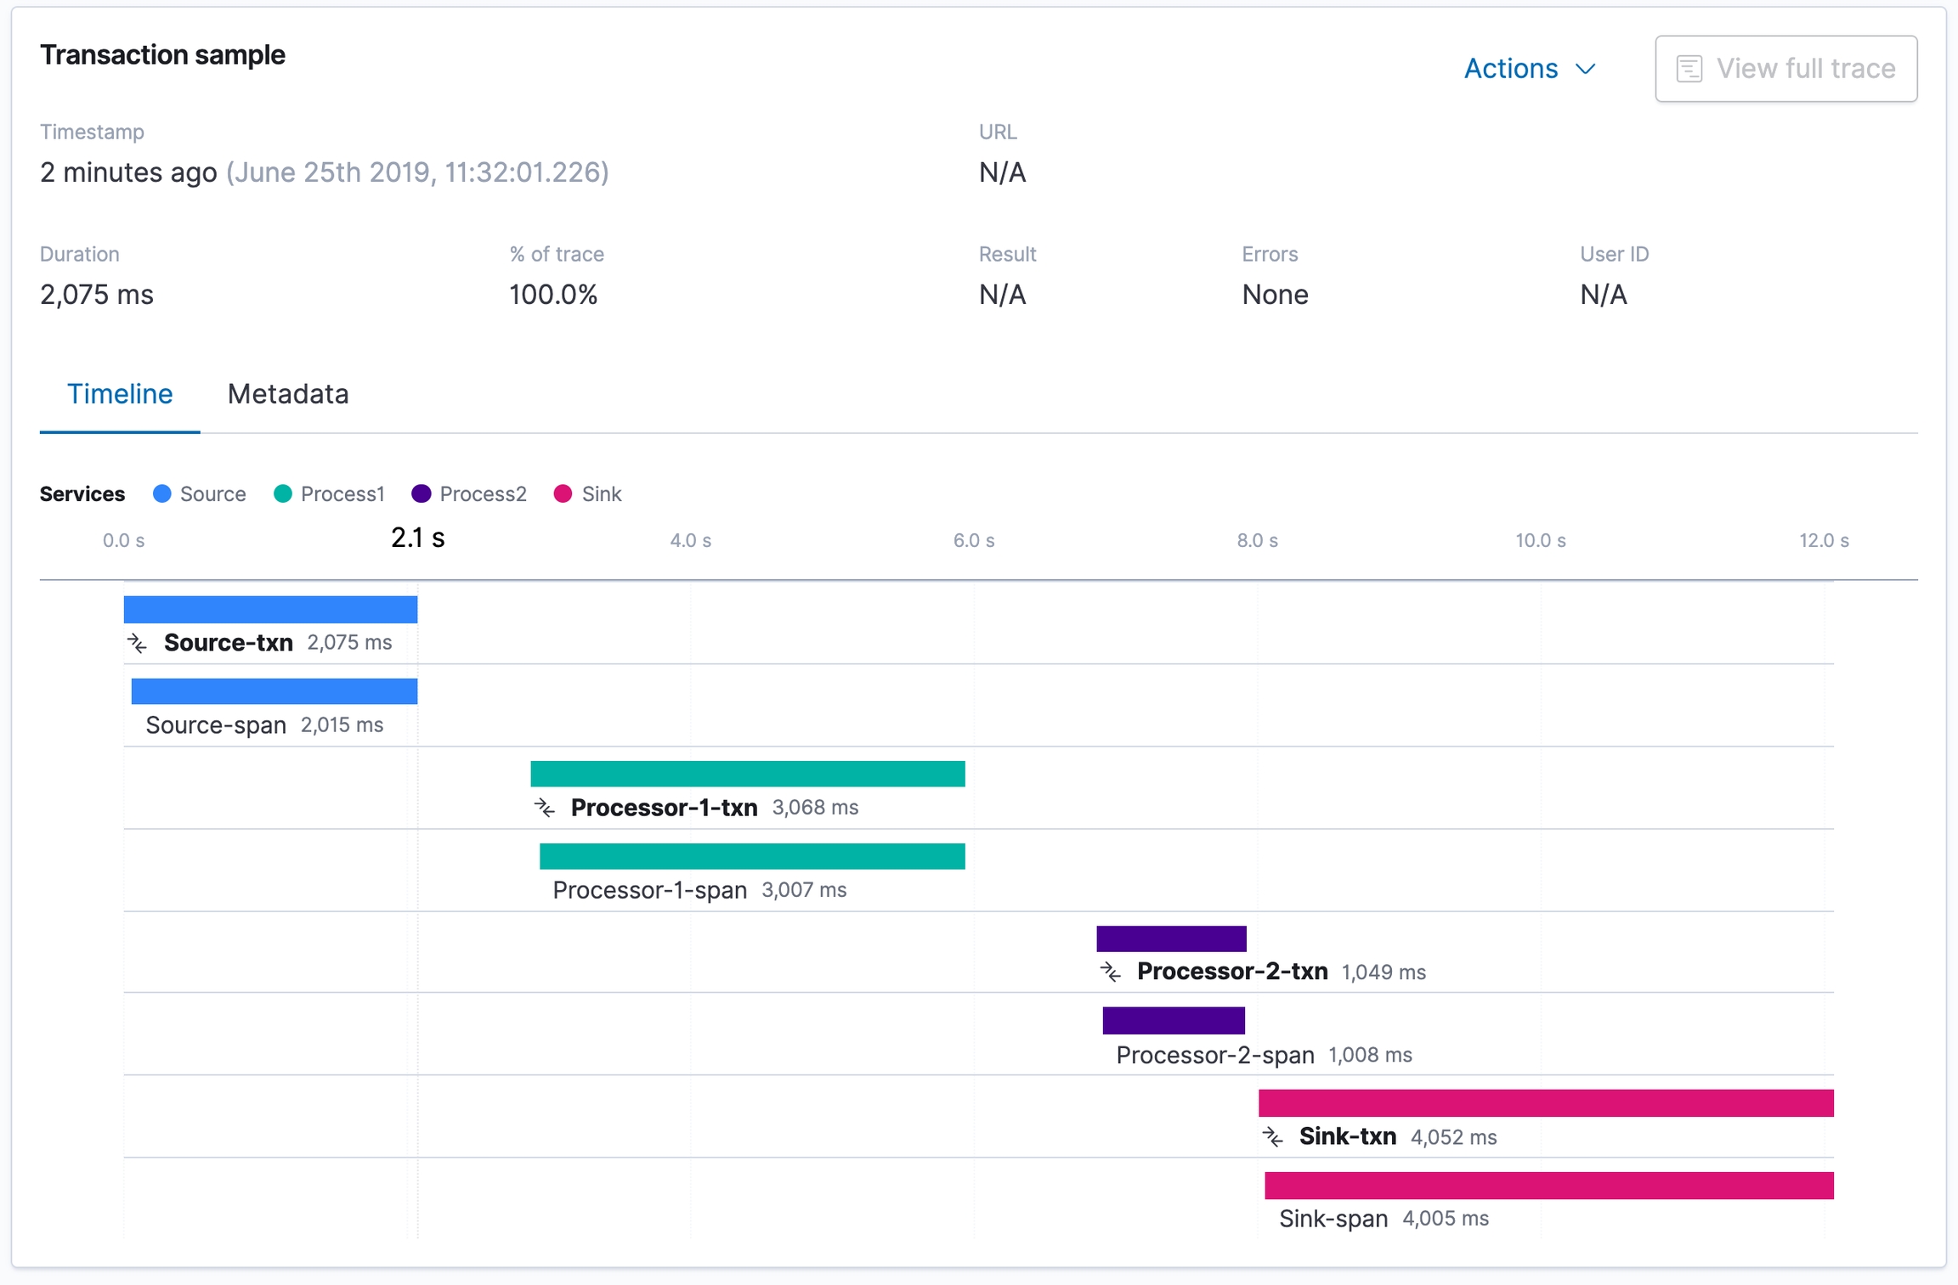Click the Processor-1-txn transaction icon

click(x=545, y=808)
